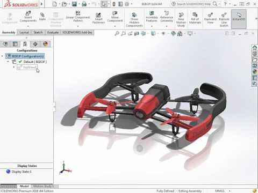The image size is (258, 193).
Task: Click Show Hidden Components tool
Action: click(134, 20)
